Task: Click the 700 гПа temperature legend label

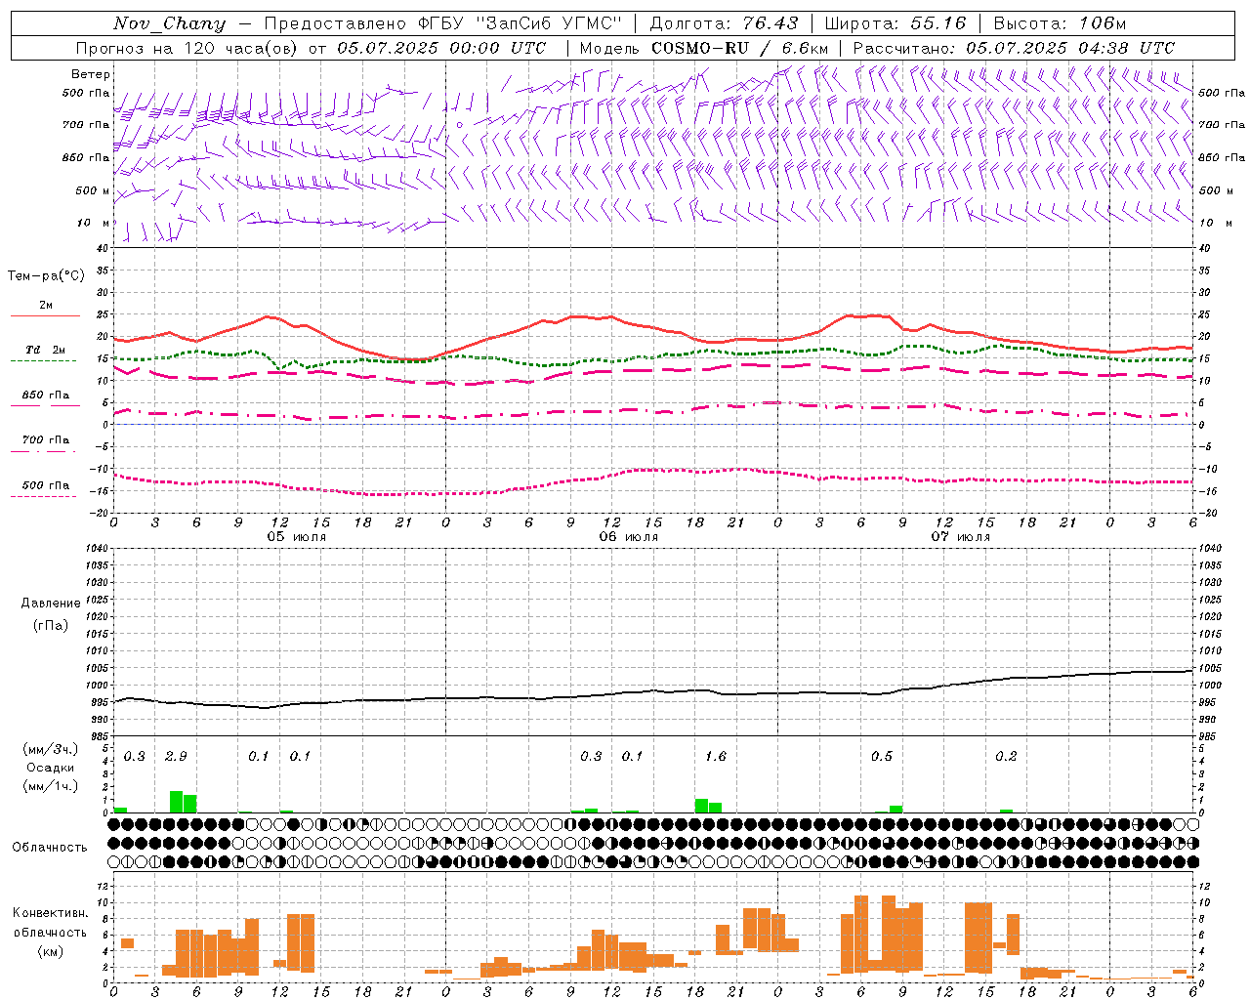Action: (x=46, y=440)
